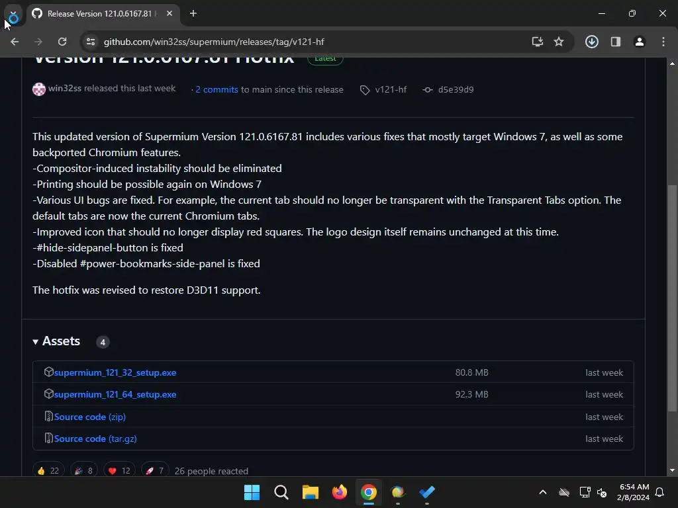Toggle rocket reaction with 7
Image resolution: width=678 pixels, height=508 pixels.
pos(155,470)
